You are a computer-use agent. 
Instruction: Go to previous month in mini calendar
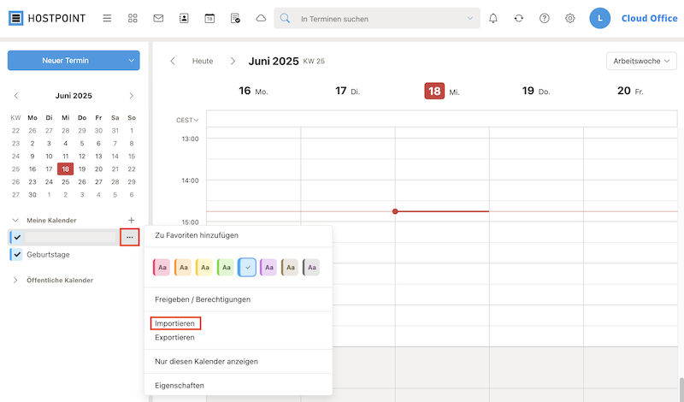(16, 96)
